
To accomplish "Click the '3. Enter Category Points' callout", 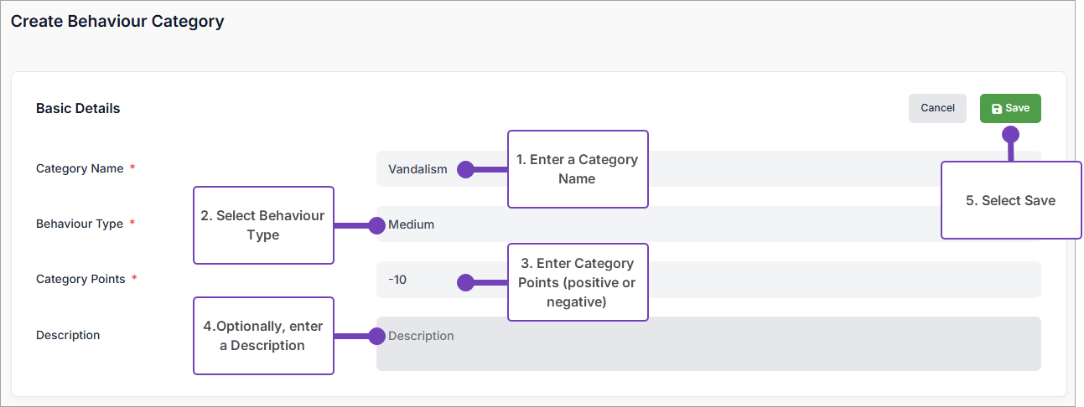I will 578,283.
